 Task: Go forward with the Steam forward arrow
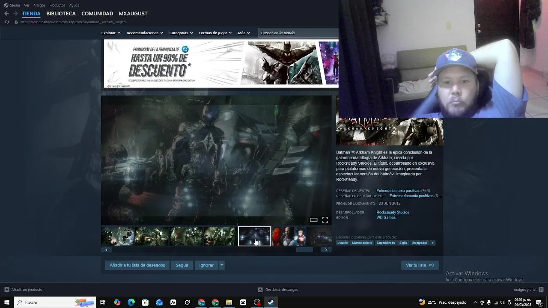pyautogui.click(x=15, y=14)
